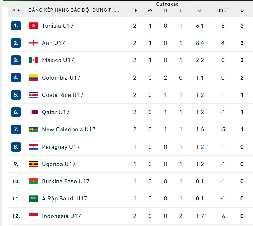Sort by the Đ points column header
Screen dimensions: 253x226
[x=242, y=10]
